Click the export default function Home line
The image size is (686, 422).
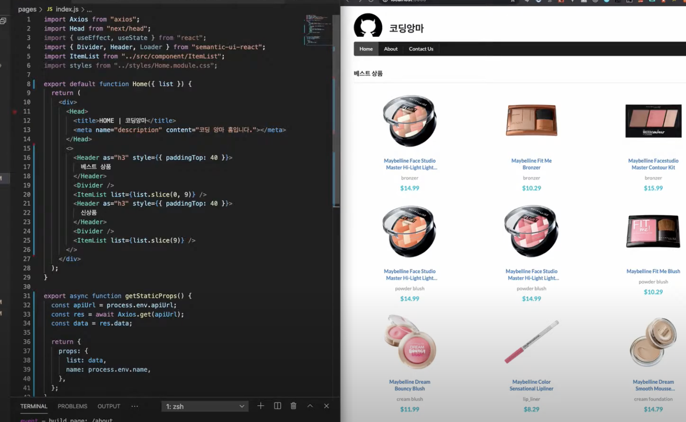coord(117,84)
